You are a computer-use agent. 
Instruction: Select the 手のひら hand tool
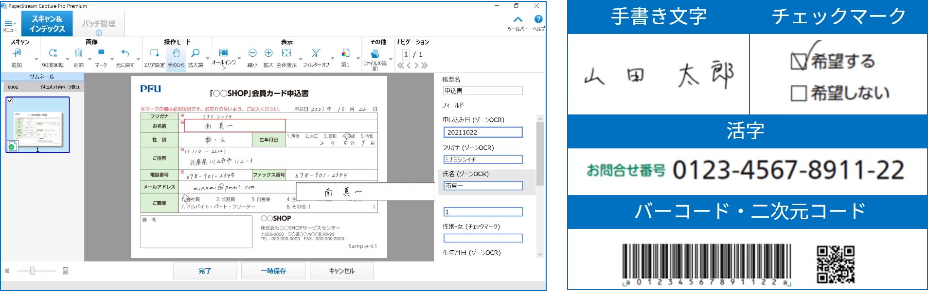point(176,53)
